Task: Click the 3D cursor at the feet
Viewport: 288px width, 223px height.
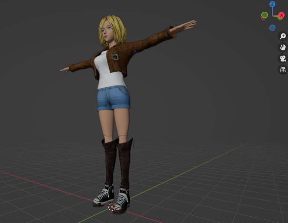Action: 112,207
